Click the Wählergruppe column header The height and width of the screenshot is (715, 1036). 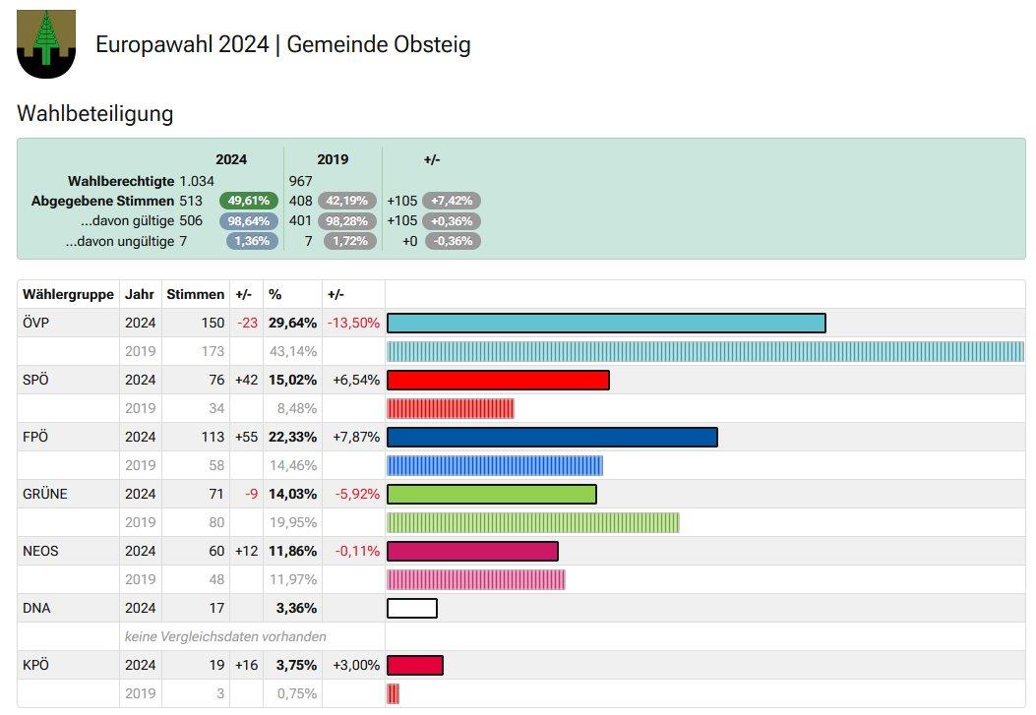[68, 294]
